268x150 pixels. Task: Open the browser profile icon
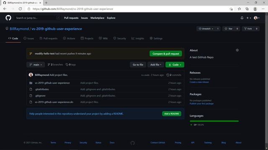pyautogui.click(x=255, y=9)
